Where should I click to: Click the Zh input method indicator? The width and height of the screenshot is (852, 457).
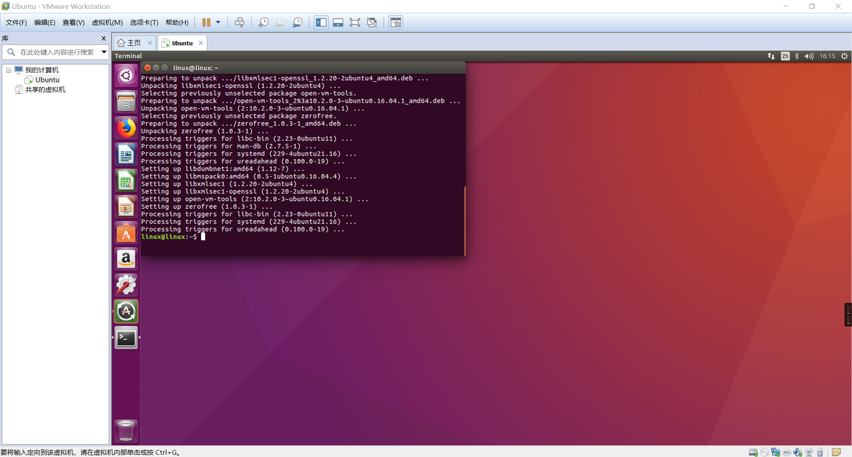click(x=785, y=56)
